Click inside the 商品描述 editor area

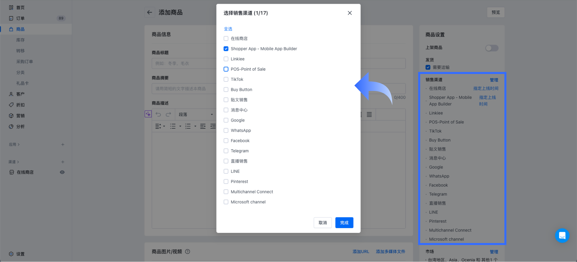tap(279, 180)
